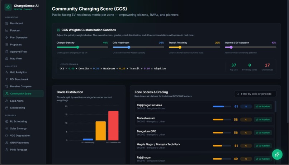
Task: Click the sliders icon beside CCS Weights title
Action: click(x=58, y=30)
